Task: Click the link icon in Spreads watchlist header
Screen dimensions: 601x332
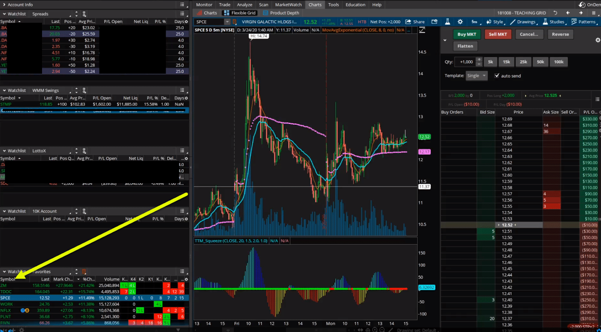Action: (x=84, y=14)
